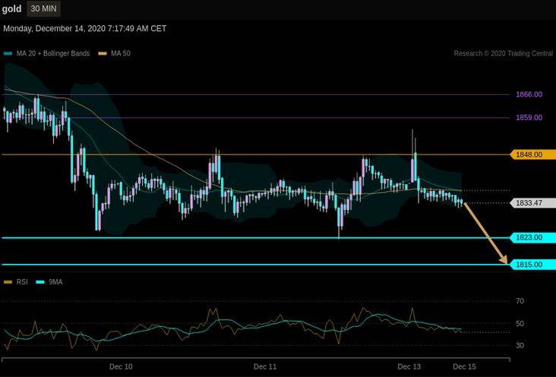Click the Dec 13 time axis label

point(409,366)
